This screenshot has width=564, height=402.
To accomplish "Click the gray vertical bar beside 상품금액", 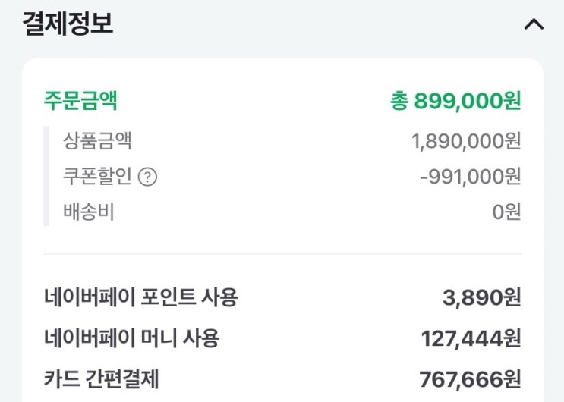I will [46, 176].
